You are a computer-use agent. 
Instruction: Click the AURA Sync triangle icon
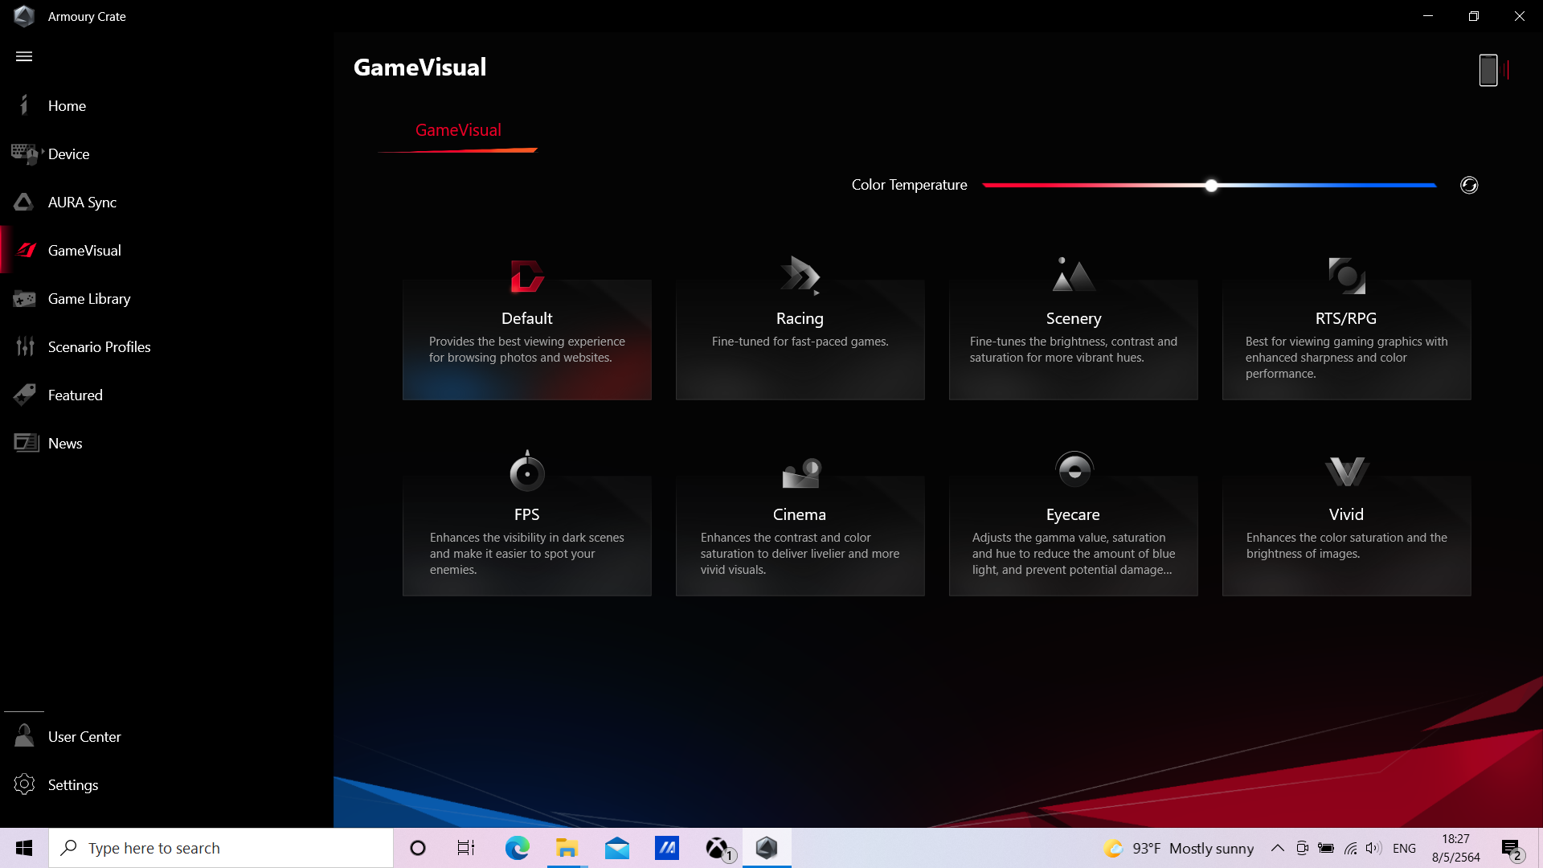point(24,202)
